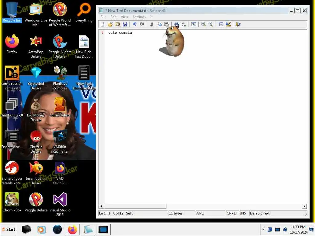Copy selection via toolbar copy icon
Viewport: 315px width, 236px height.
tap(159, 24)
